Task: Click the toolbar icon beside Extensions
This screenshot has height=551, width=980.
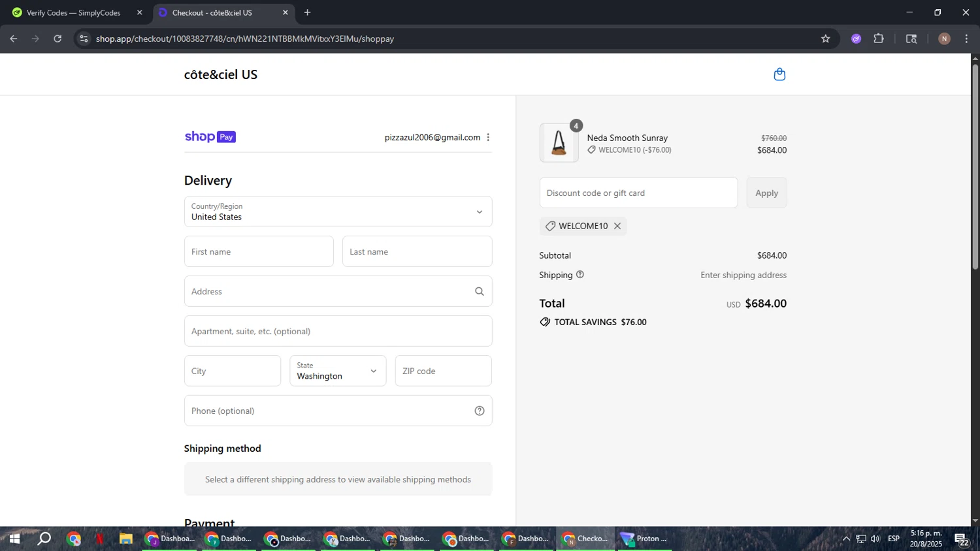Action: [x=911, y=39]
